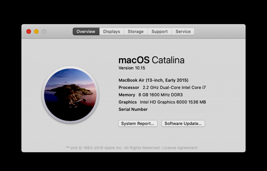267x171 pixels.
Task: Close the window with the red button
Action: [29, 31]
